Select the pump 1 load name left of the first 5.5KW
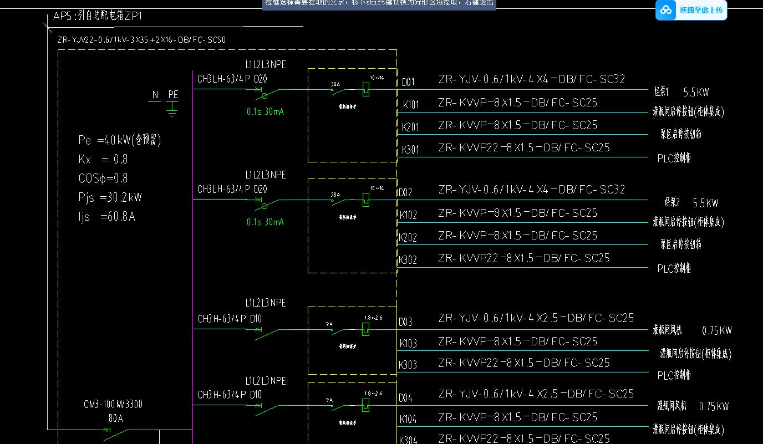Image resolution: width=763 pixels, height=444 pixels. [x=662, y=91]
